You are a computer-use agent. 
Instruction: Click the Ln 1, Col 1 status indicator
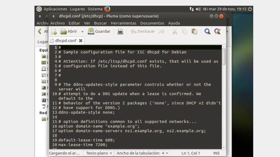(x=191, y=153)
